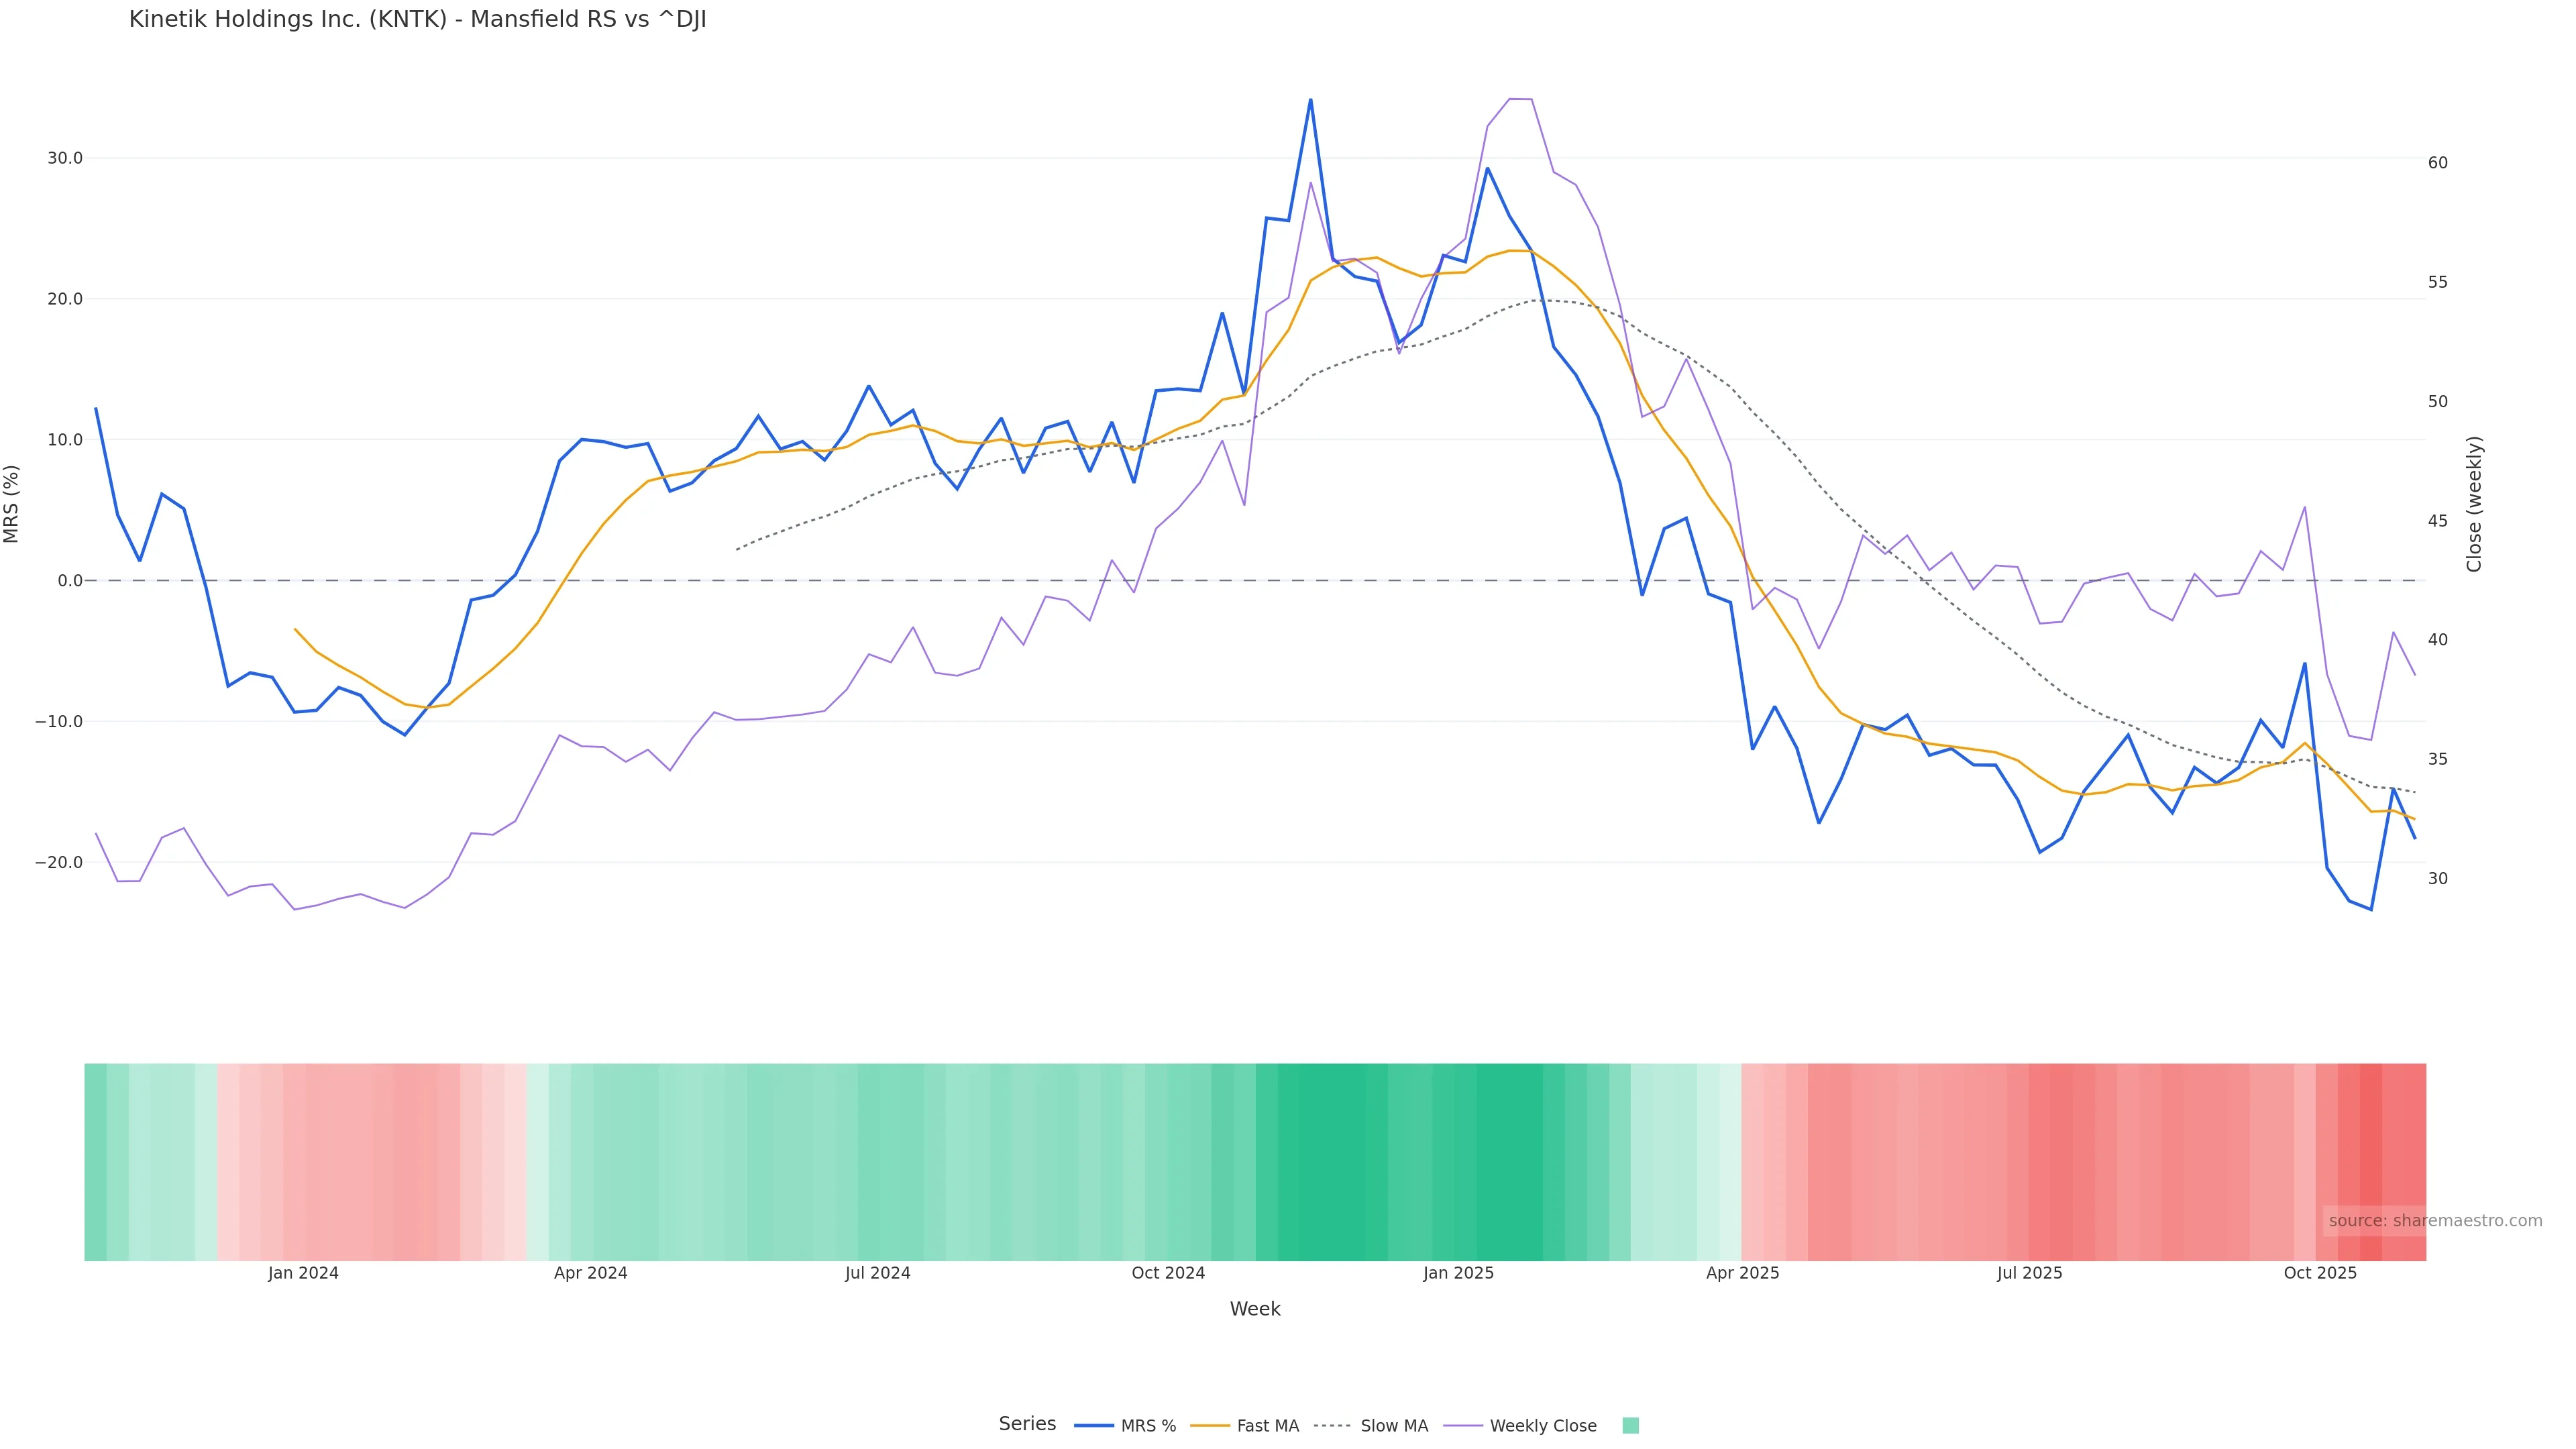Image resolution: width=2576 pixels, height=1449 pixels.
Task: Click the Jan 2025 x-axis tick label
Action: coord(1458,1273)
